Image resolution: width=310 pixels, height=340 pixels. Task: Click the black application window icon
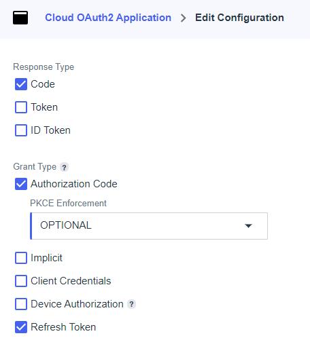tap(20, 18)
